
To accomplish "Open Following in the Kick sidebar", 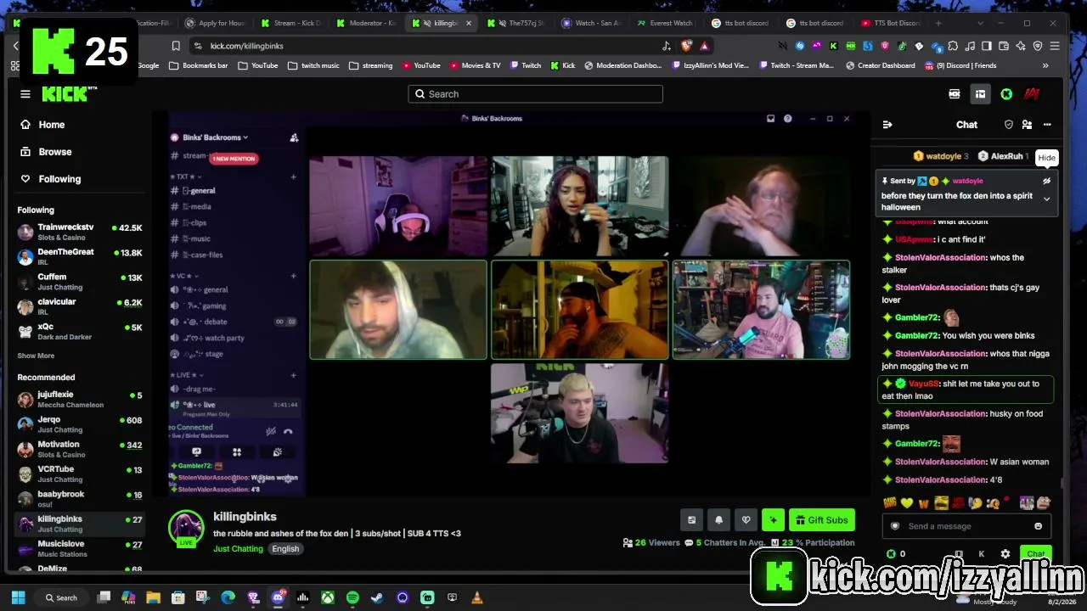I will click(x=59, y=179).
